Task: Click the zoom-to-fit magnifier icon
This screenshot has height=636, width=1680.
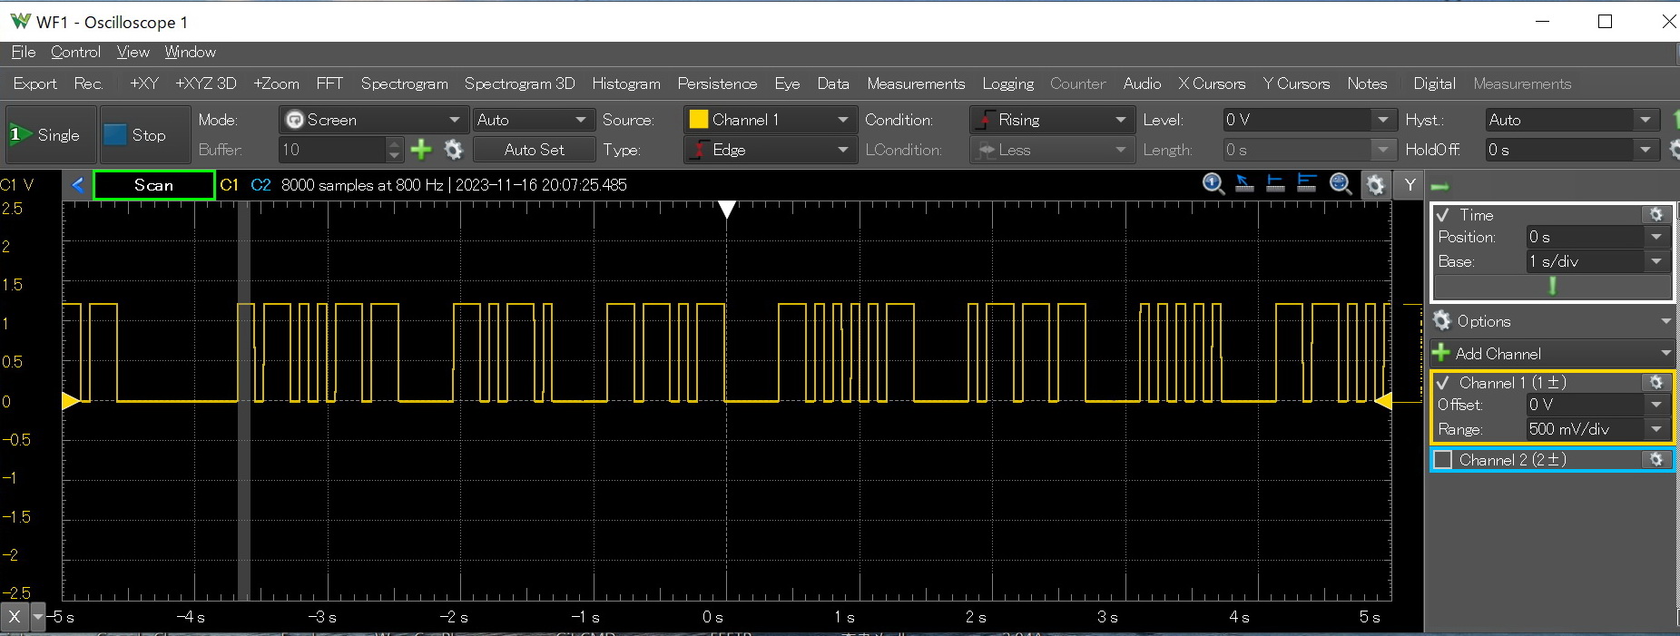Action: pos(1340,184)
